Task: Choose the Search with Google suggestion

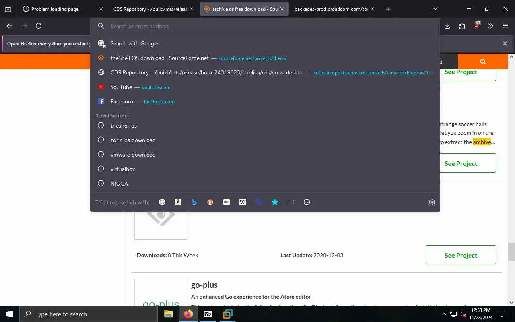Action: (x=265, y=43)
